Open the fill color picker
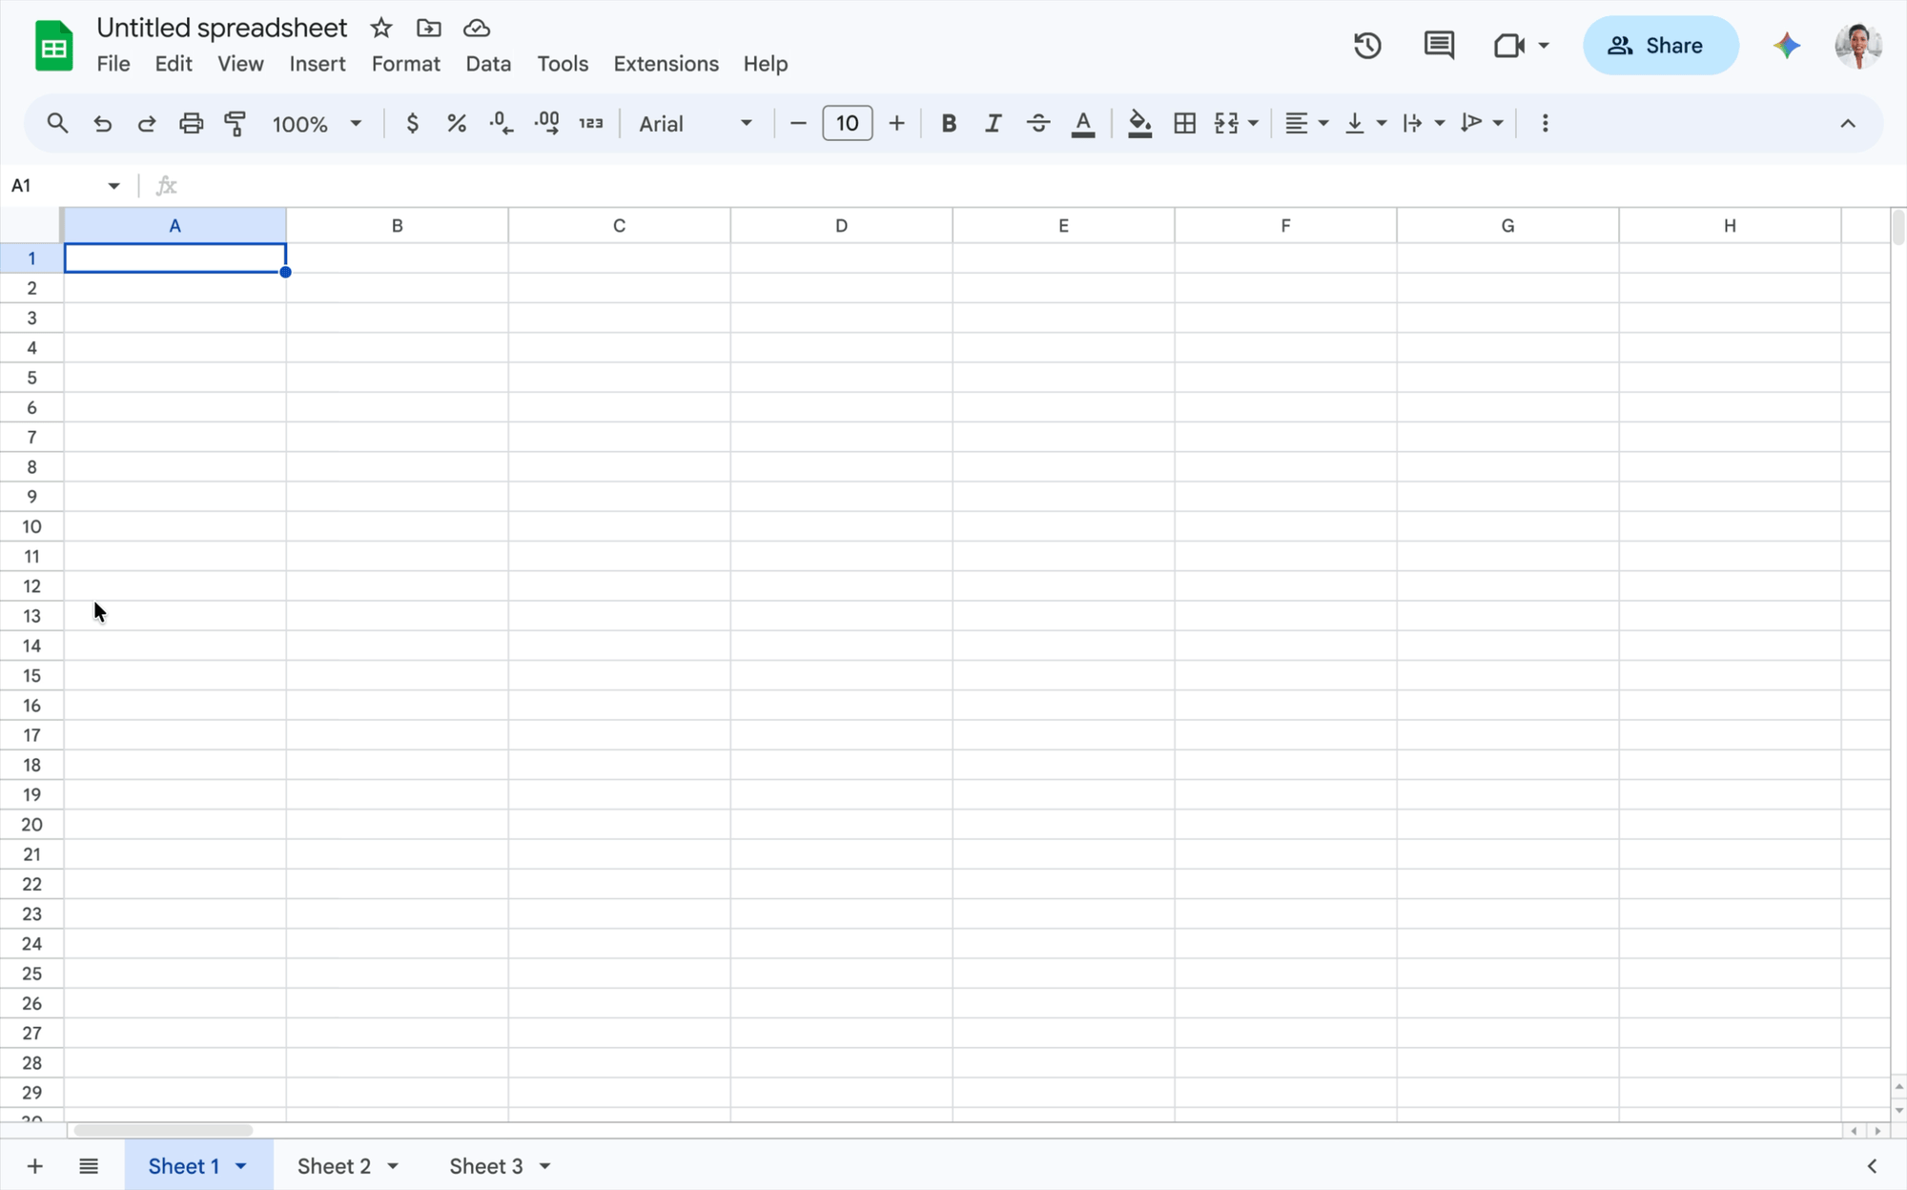Screen dimensions: 1907x1190 click(1139, 123)
